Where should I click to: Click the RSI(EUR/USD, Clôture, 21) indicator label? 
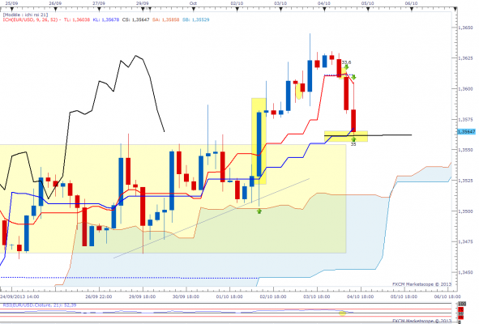coord(40,305)
